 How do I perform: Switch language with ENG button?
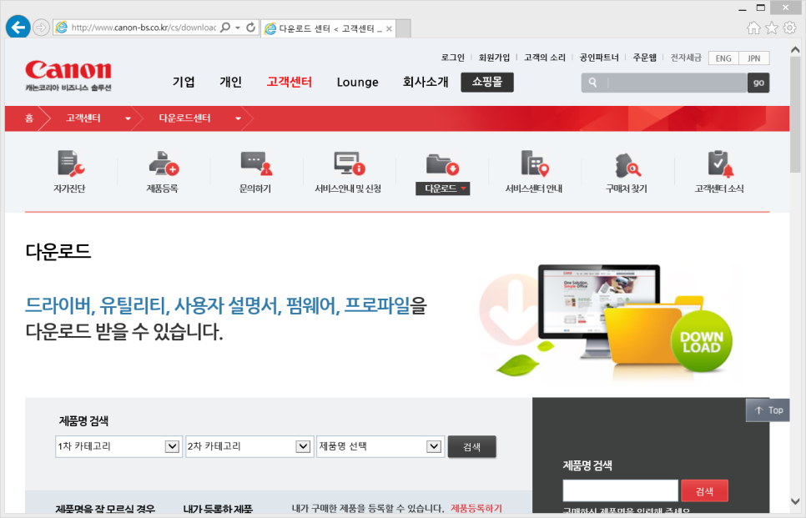pyautogui.click(x=723, y=58)
